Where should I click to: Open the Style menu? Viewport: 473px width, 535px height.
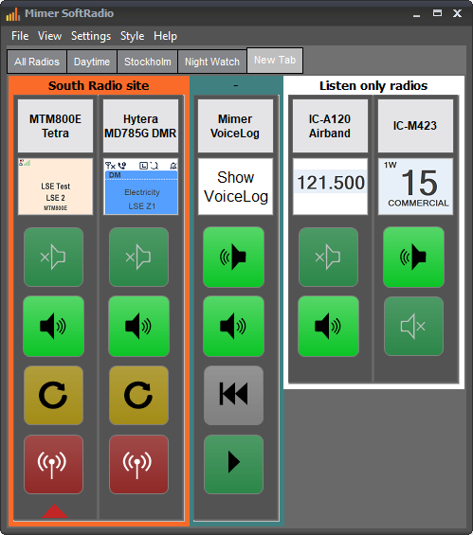point(132,36)
